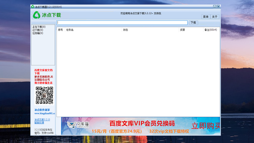This screenshot has width=254, height=143.
Task: Click the 冰点软件新家 text
Action: pos(42,110)
